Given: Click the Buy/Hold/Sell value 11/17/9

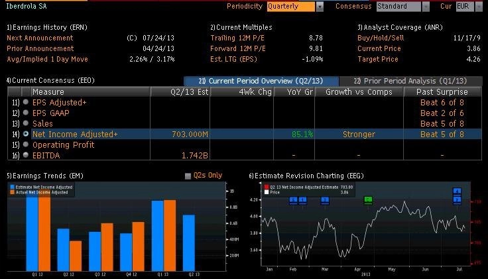Looking at the screenshot, I should coord(467,38).
